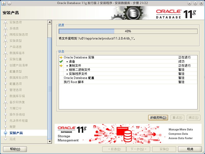
Task: Select 系统类 step in sidebar
Action: coord(14,28)
